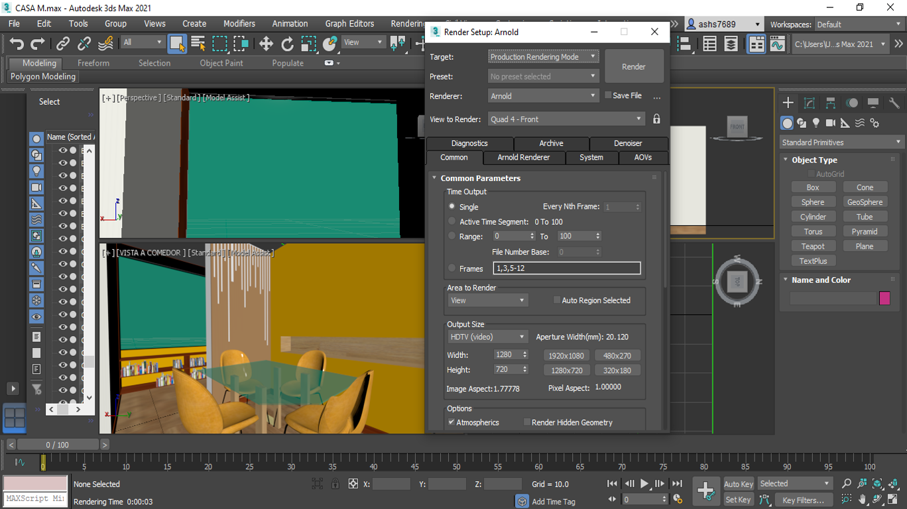Enable the Save File checkbox

(x=607, y=95)
